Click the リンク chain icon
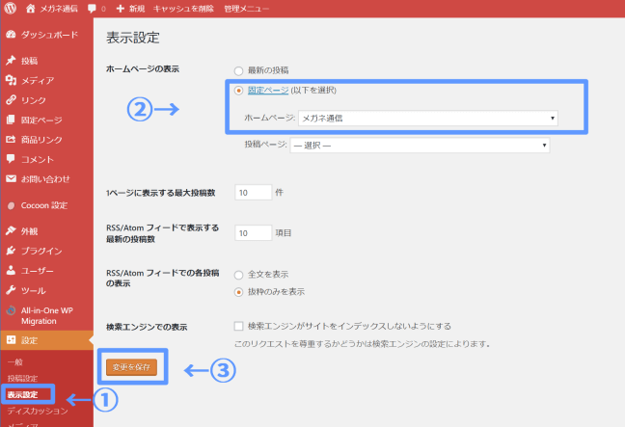625x427 pixels. [x=11, y=100]
